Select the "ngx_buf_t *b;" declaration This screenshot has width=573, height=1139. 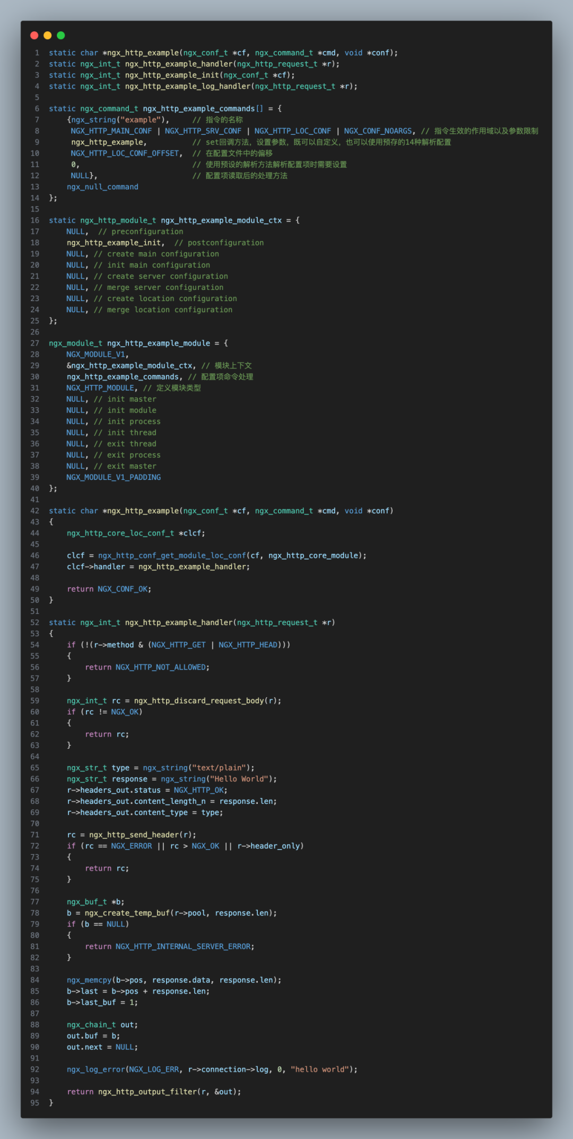95,902
